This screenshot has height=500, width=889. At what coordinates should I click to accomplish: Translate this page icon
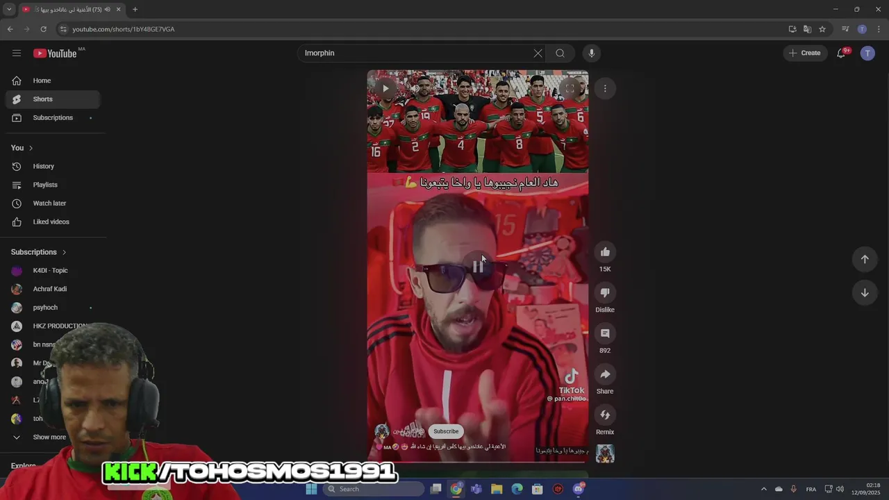807,29
